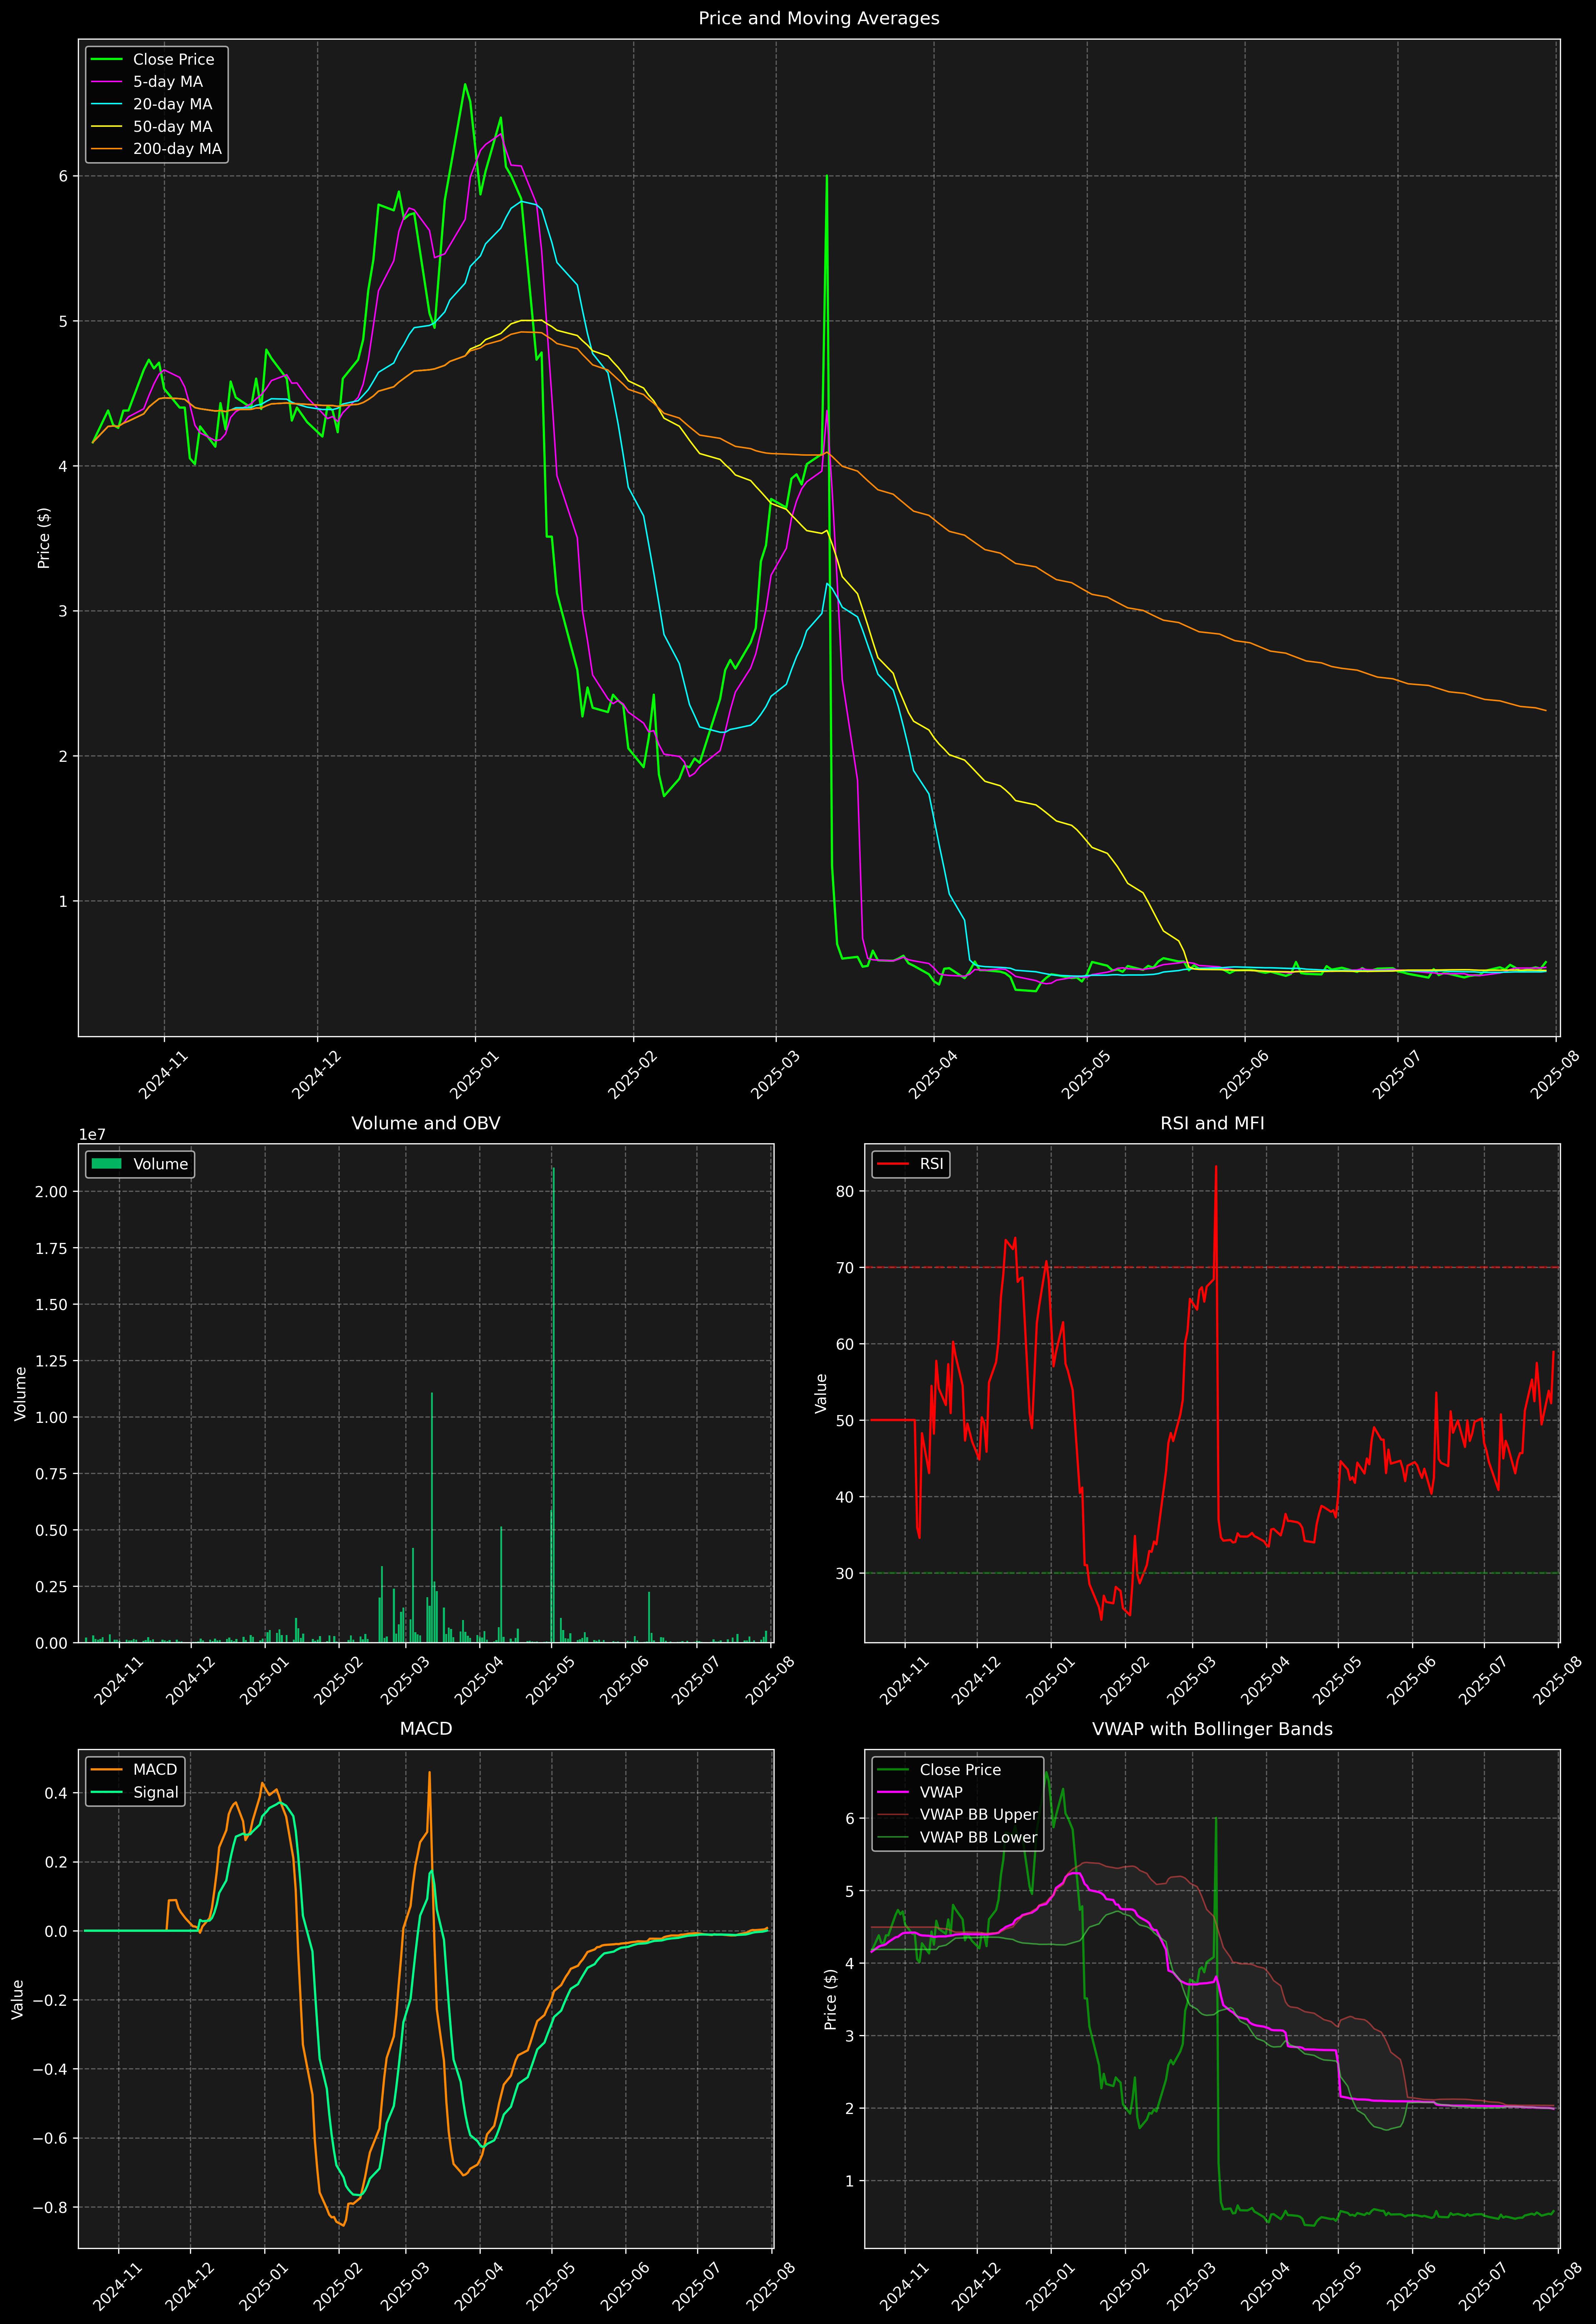Click the "Value" y-axis label of the MACD chart

pos(17,1999)
